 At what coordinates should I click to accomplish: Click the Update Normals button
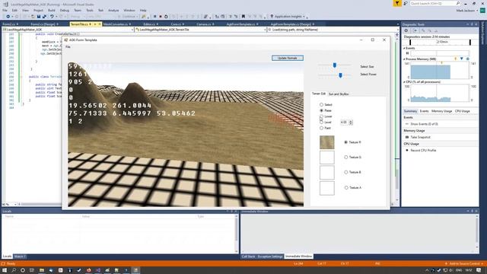288,58
